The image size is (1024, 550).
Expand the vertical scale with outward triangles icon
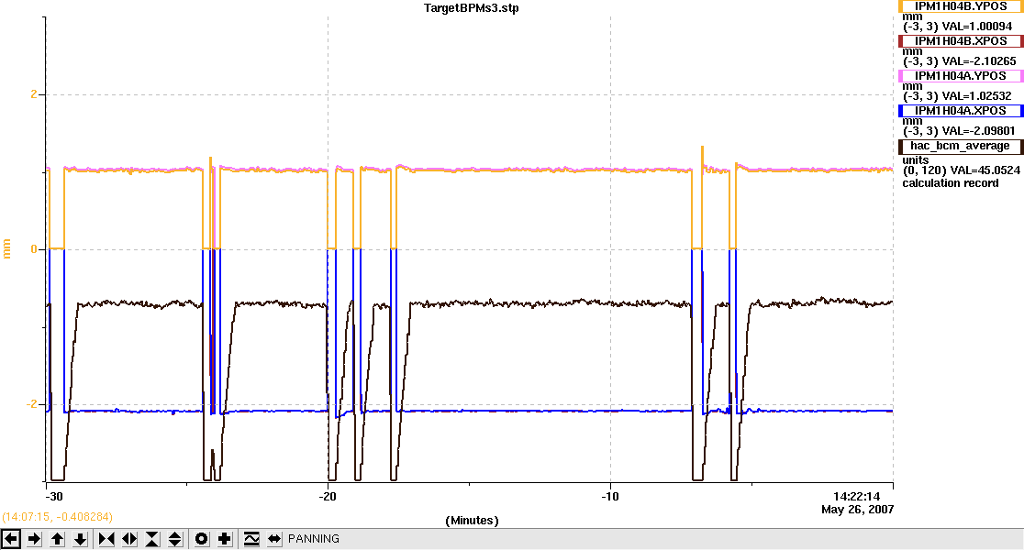pyautogui.click(x=175, y=539)
